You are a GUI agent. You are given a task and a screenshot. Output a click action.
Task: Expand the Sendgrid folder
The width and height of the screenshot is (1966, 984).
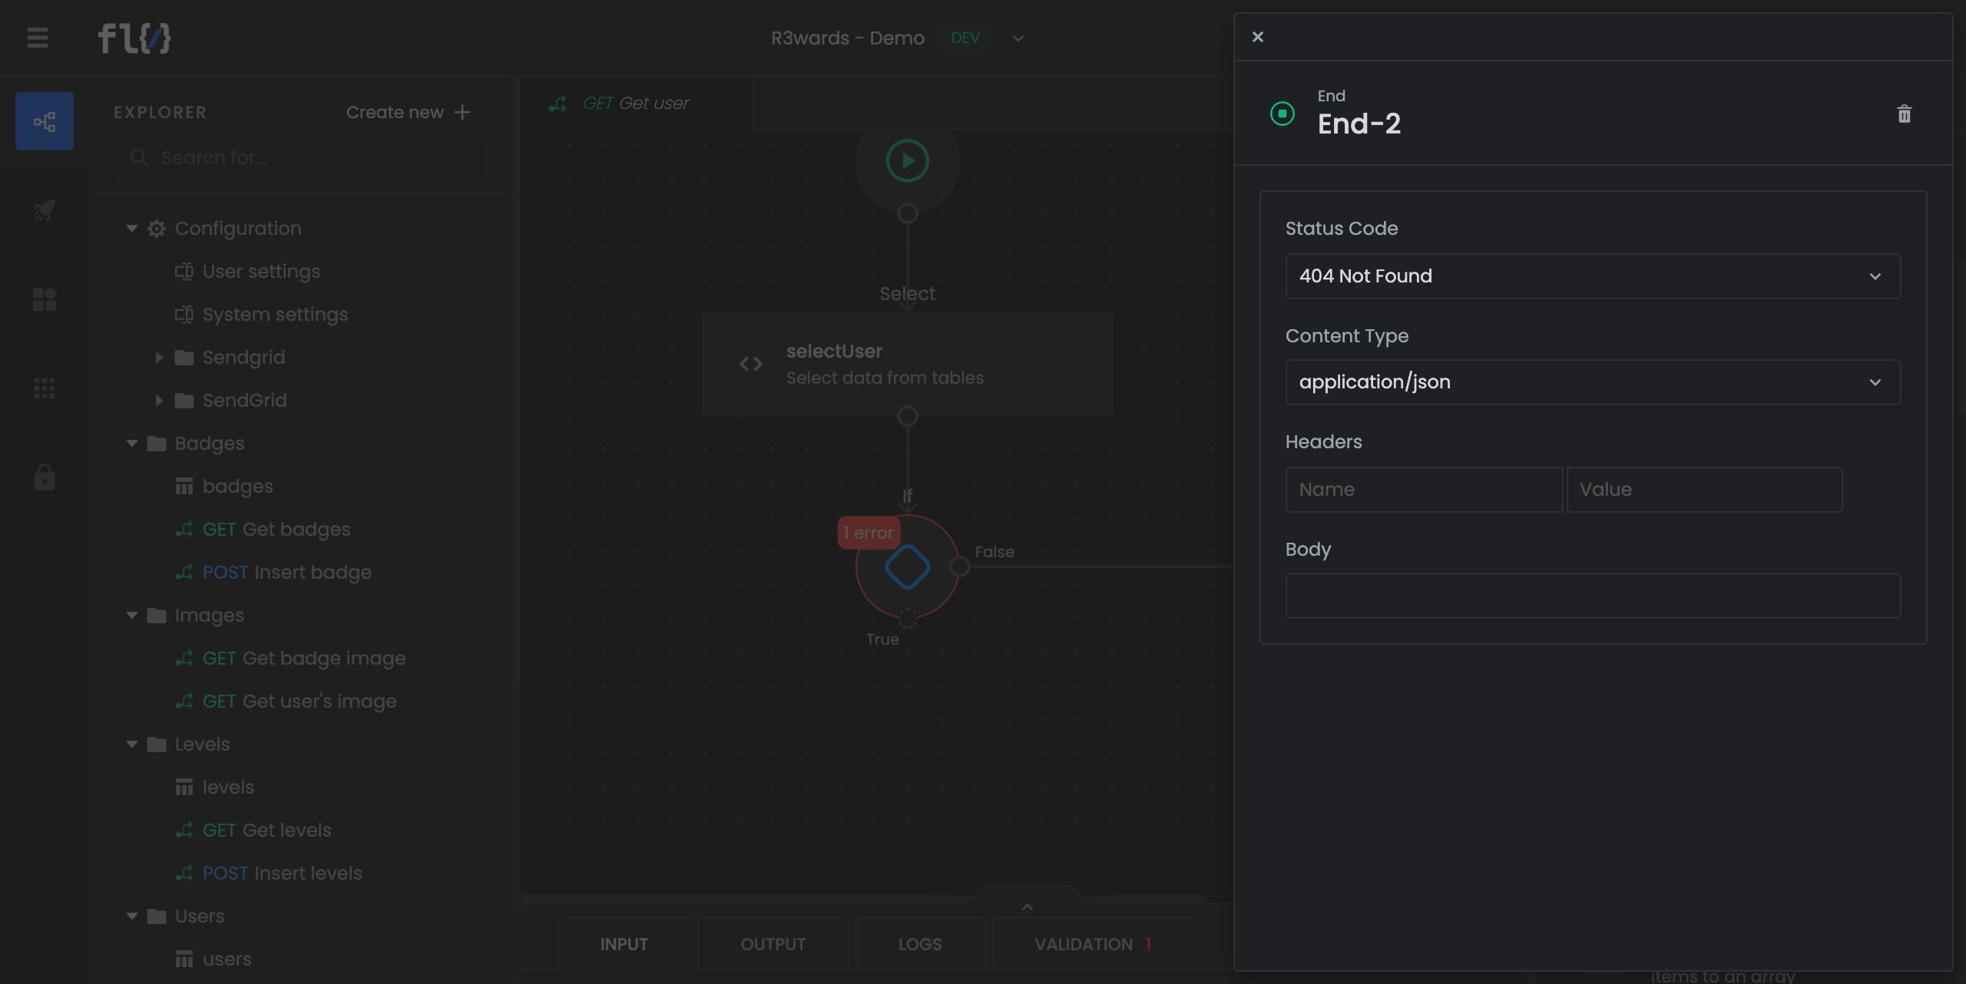pos(159,358)
